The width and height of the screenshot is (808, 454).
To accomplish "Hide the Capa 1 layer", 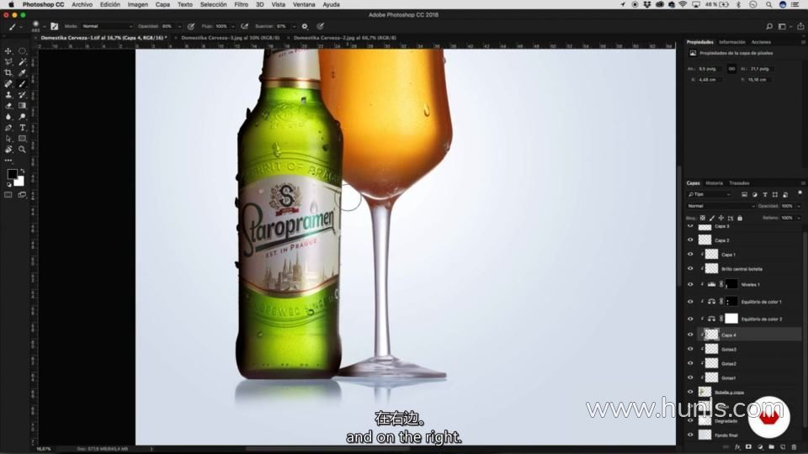I will coord(690,254).
